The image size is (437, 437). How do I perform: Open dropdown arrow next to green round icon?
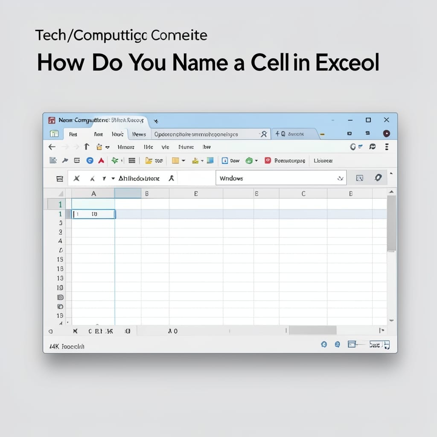pyautogui.click(x=256, y=160)
